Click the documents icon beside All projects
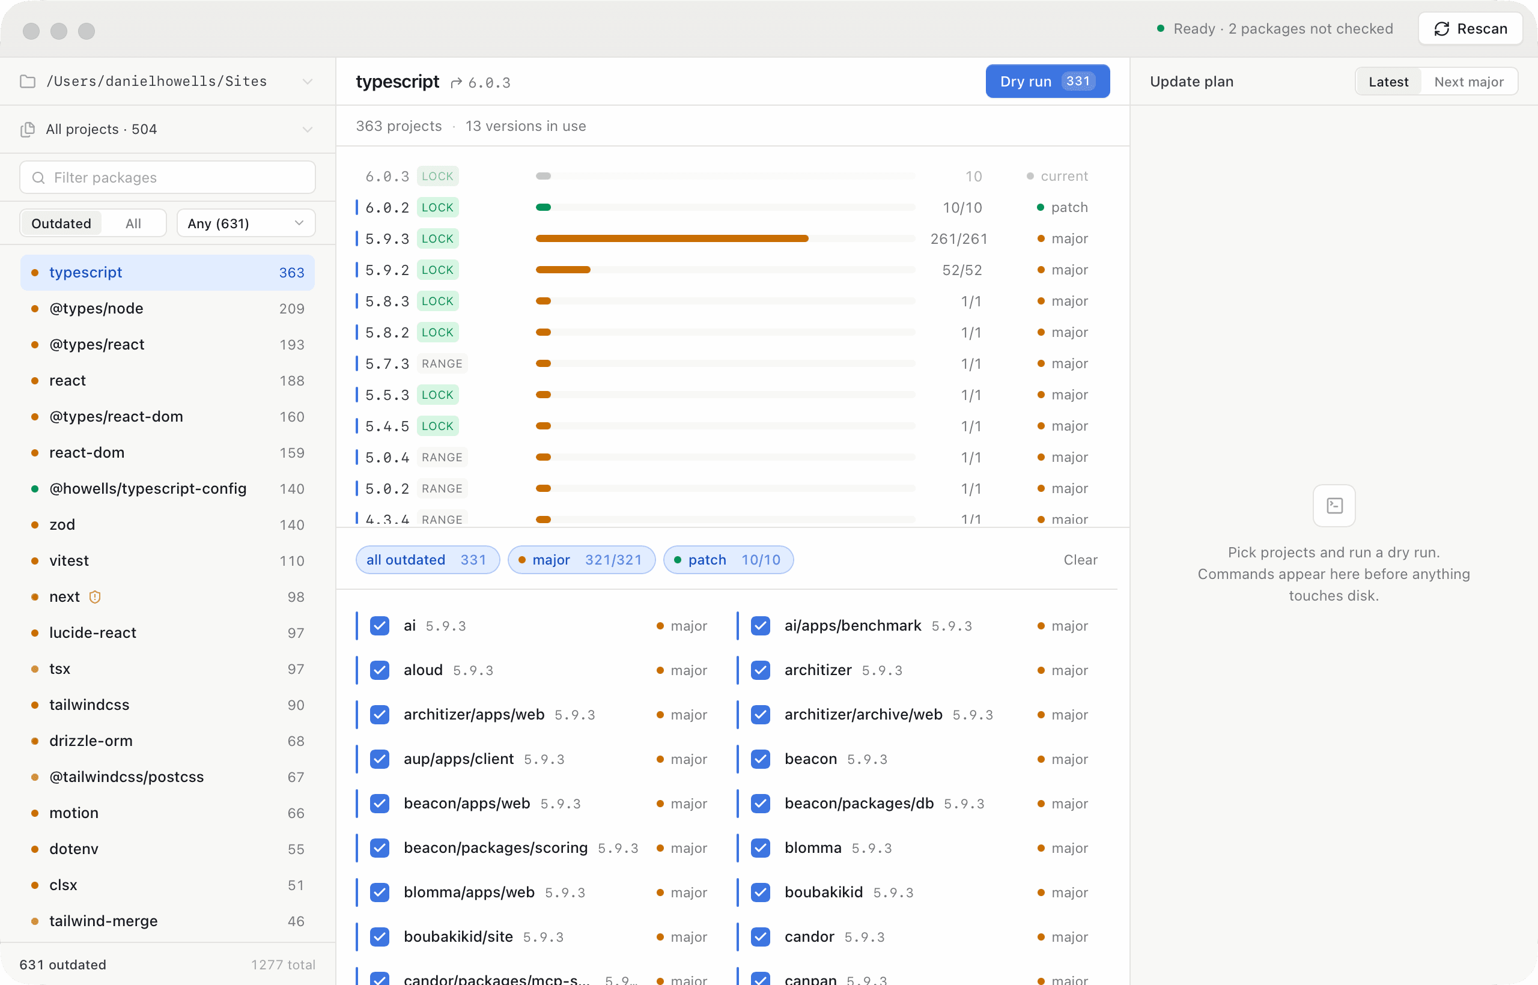The image size is (1538, 985). coord(28,129)
